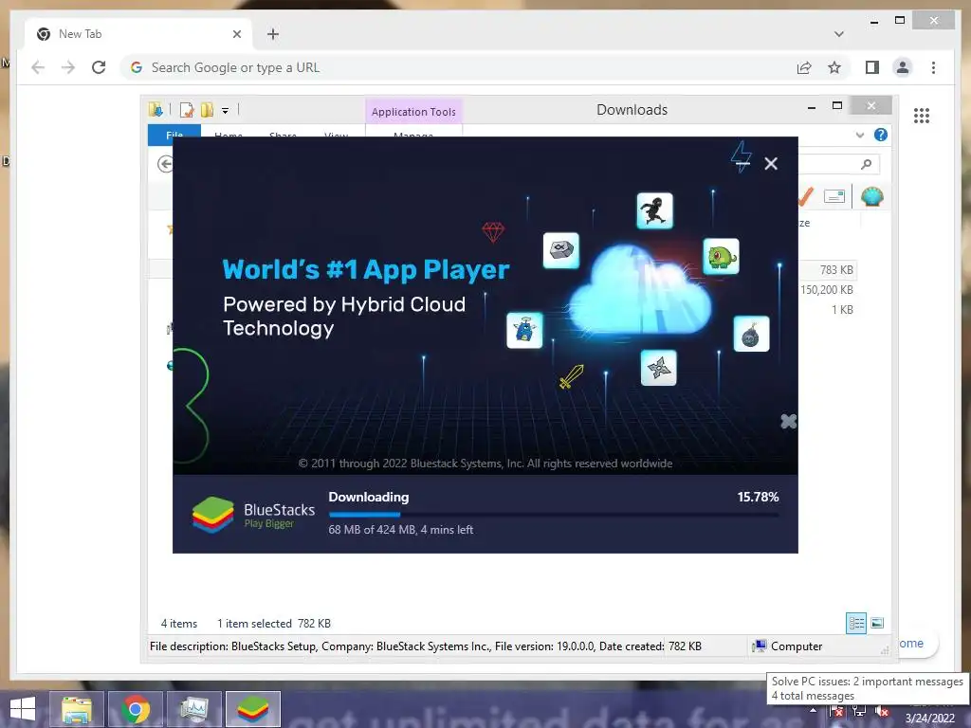971x728 pixels.
Task: Click the '68 MB of 424 MB, 4 mins left' text
Action: tap(401, 529)
